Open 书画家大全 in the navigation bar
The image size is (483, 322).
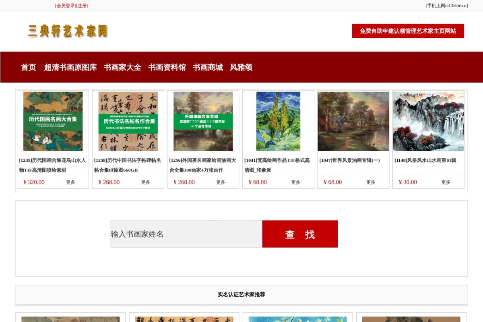coord(122,67)
